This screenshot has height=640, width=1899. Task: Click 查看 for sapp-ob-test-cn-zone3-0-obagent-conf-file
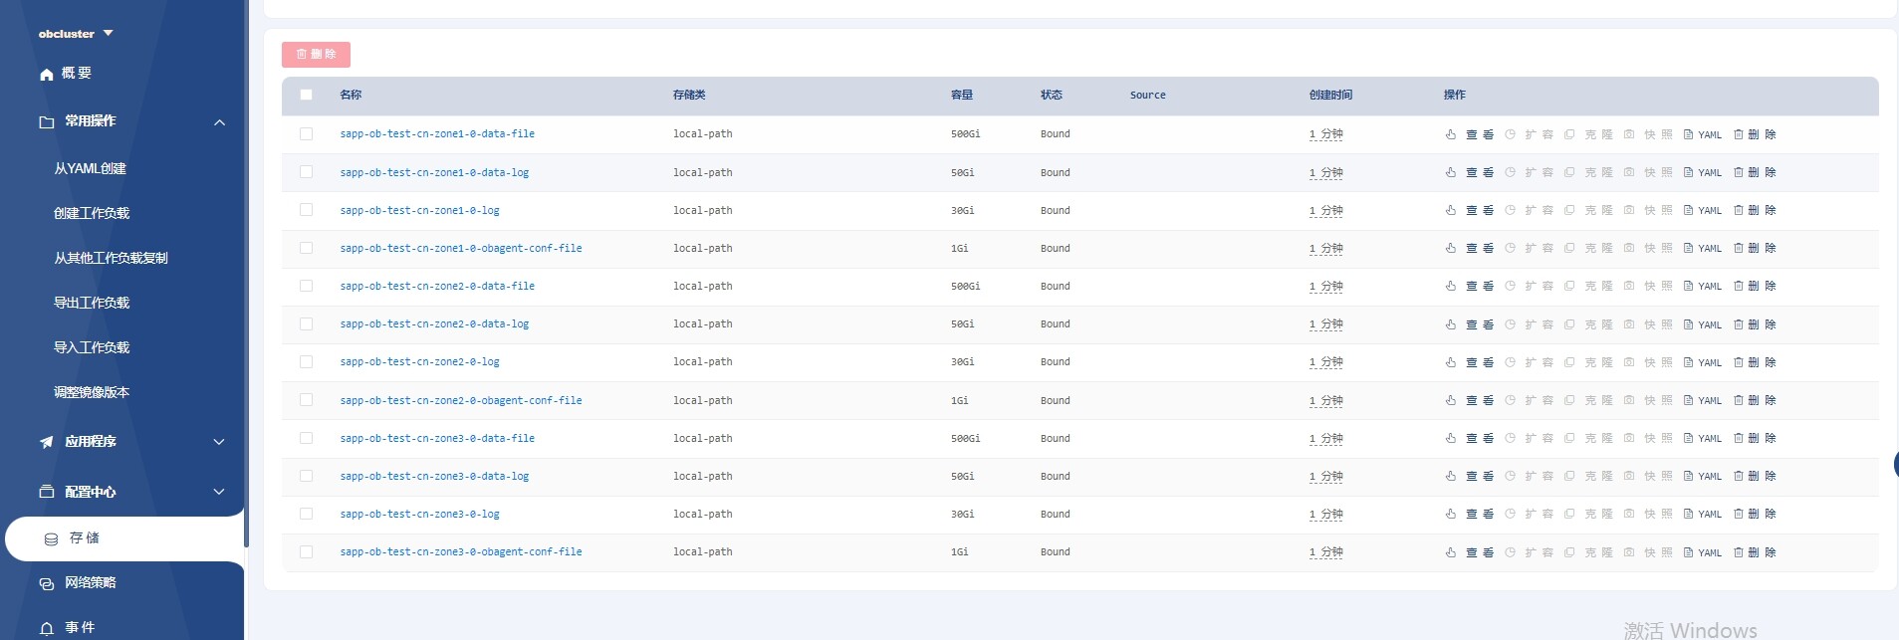(x=1470, y=552)
